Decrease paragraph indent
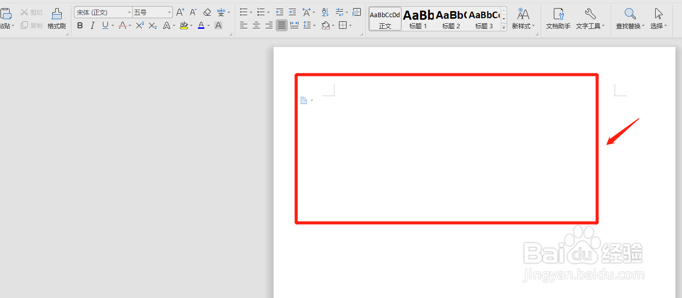The height and width of the screenshot is (298, 682). click(x=280, y=12)
